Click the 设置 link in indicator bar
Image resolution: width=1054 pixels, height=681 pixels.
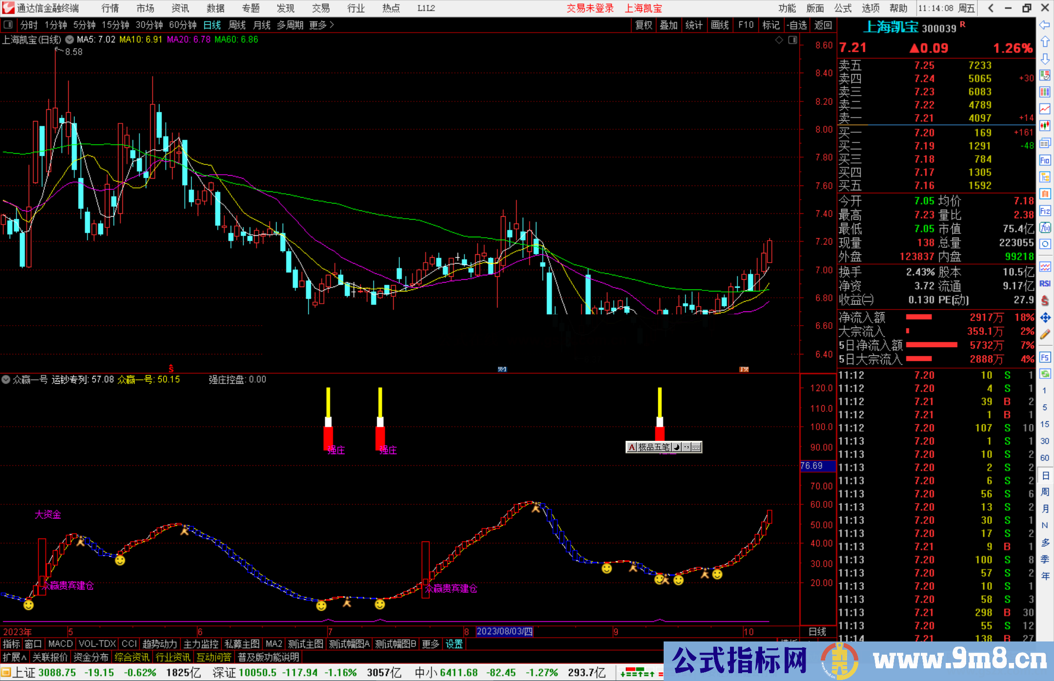(454, 644)
